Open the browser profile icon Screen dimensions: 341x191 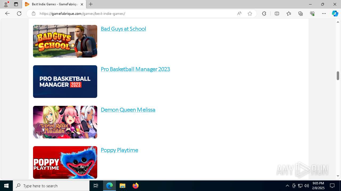pos(6,4)
